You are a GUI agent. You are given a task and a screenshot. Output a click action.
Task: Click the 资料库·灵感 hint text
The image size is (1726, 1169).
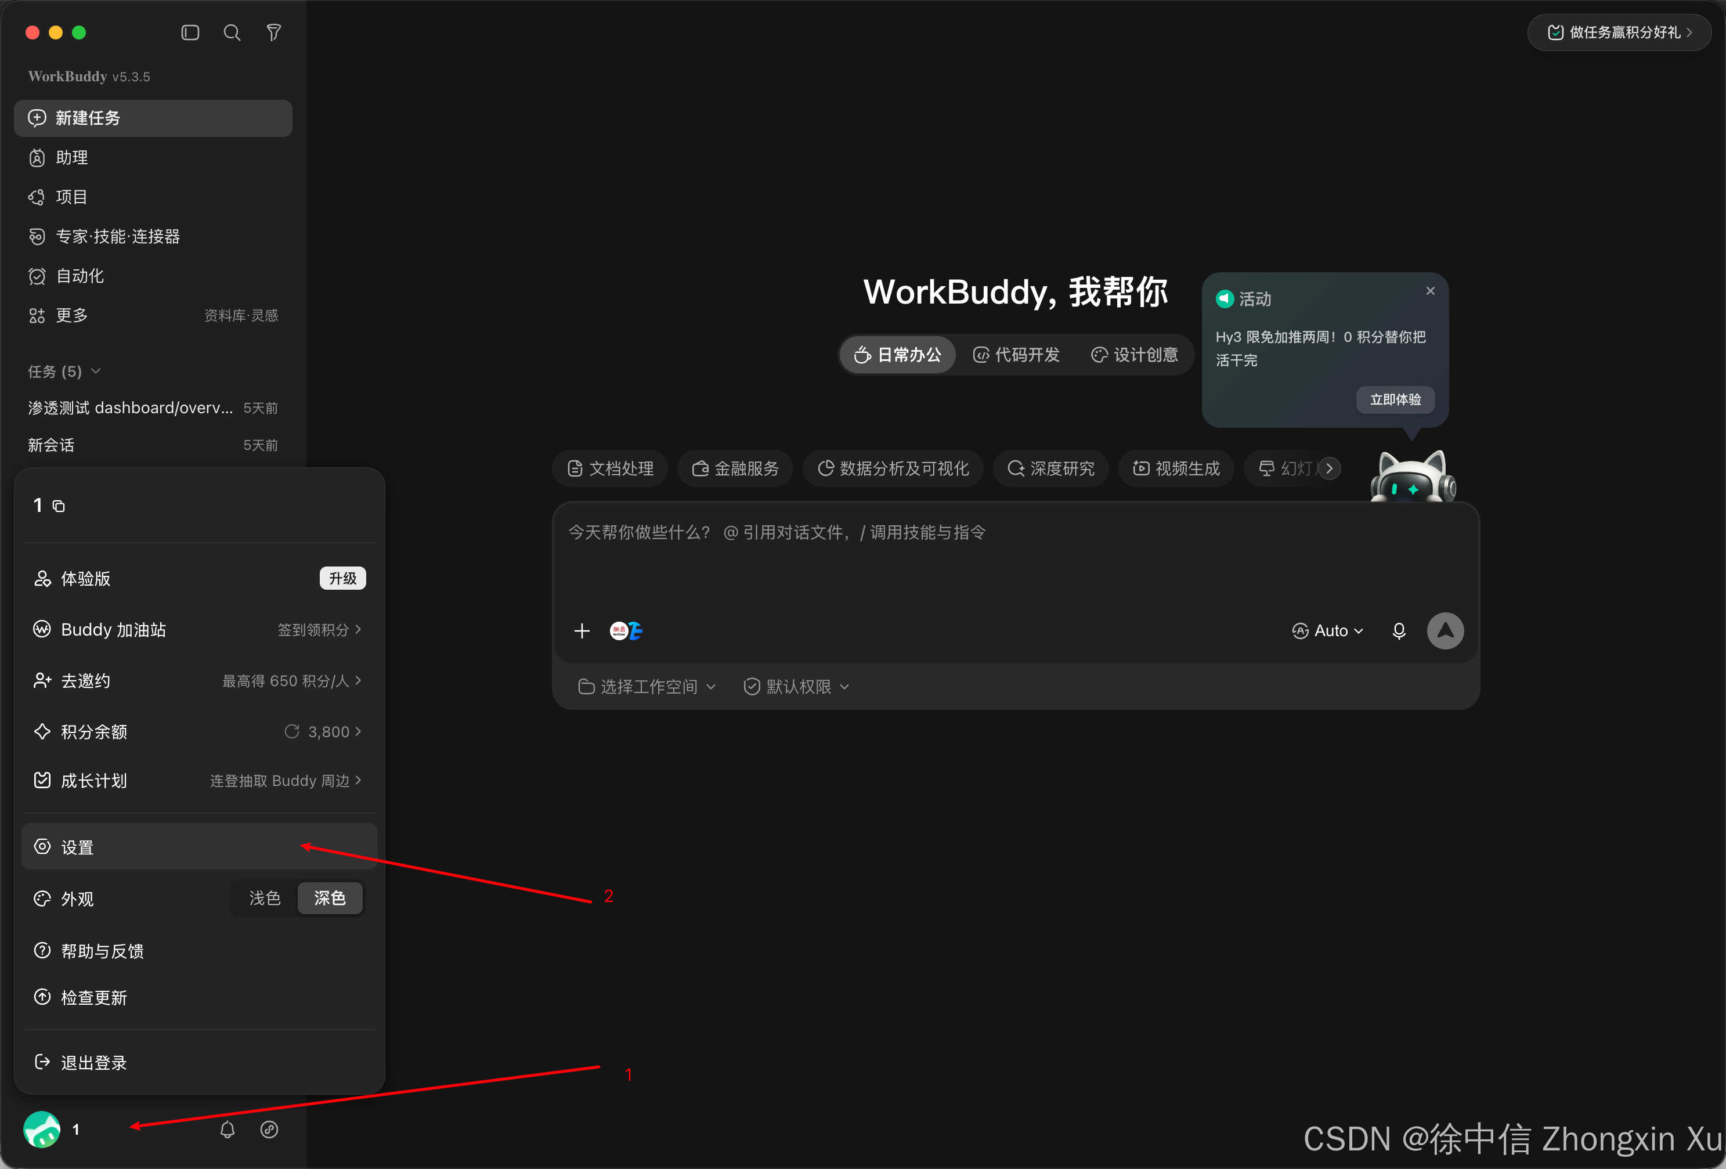click(x=241, y=316)
